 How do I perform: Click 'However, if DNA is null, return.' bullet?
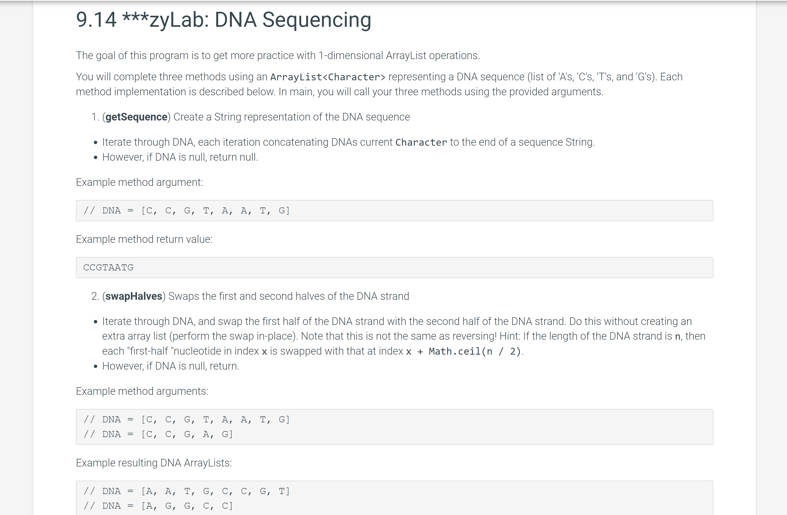171,366
